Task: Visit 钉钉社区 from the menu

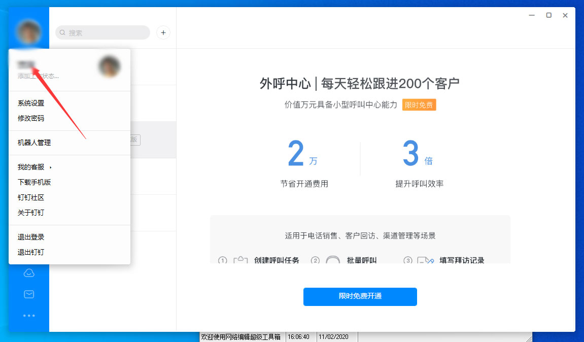Action: pos(32,198)
